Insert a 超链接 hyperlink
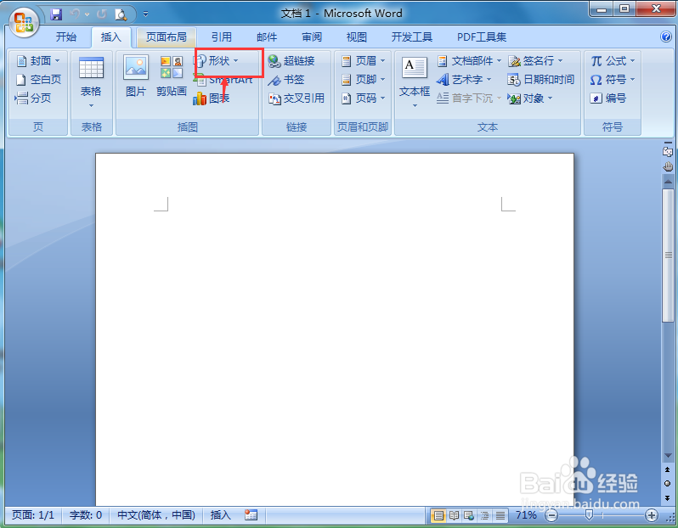Viewport: 678px width, 528px height. coord(291,61)
